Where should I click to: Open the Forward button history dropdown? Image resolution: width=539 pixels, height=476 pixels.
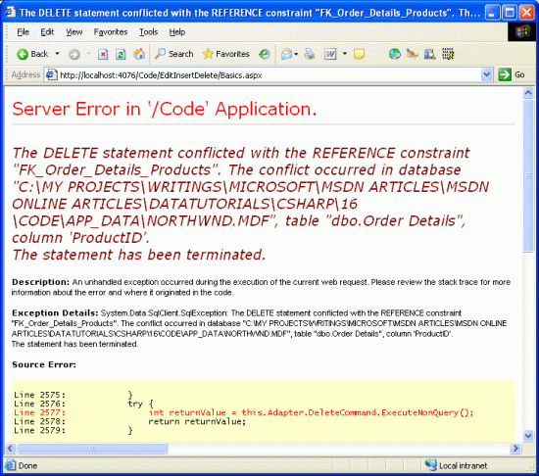88,54
